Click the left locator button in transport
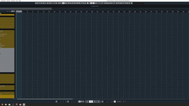189x106 pixels. [x=56, y=102]
